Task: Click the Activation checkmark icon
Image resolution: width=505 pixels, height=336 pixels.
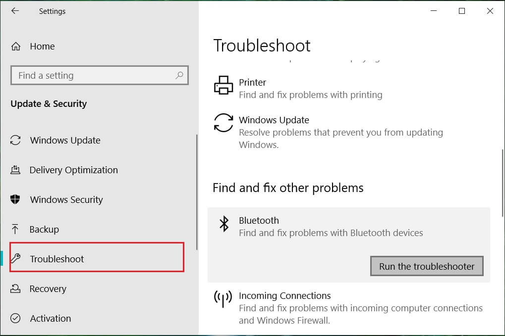Action: tap(15, 318)
